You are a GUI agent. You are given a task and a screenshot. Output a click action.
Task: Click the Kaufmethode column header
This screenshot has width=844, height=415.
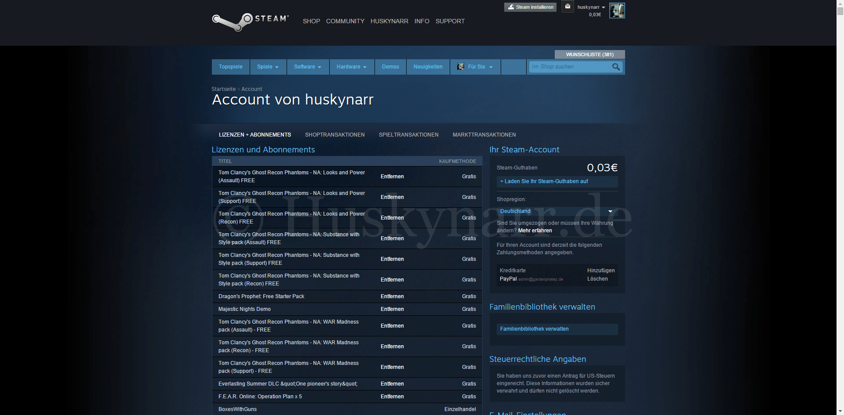[458, 161]
